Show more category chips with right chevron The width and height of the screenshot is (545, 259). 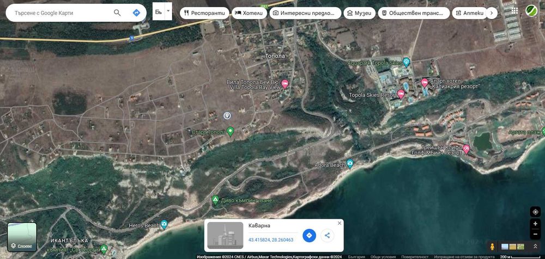[x=492, y=13]
